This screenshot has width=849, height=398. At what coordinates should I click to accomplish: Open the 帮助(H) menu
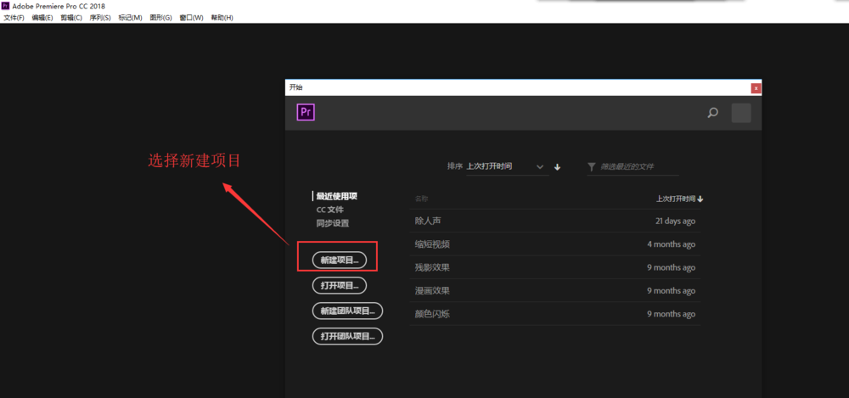click(x=222, y=17)
